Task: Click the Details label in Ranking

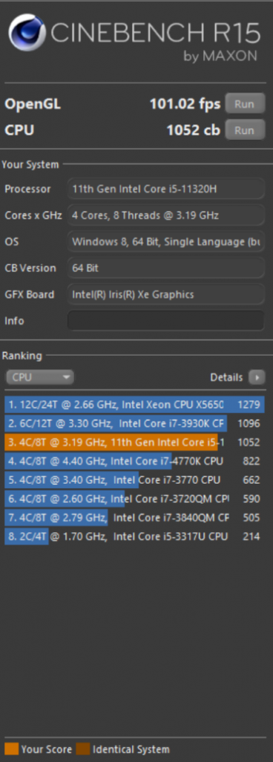Action: (x=226, y=377)
